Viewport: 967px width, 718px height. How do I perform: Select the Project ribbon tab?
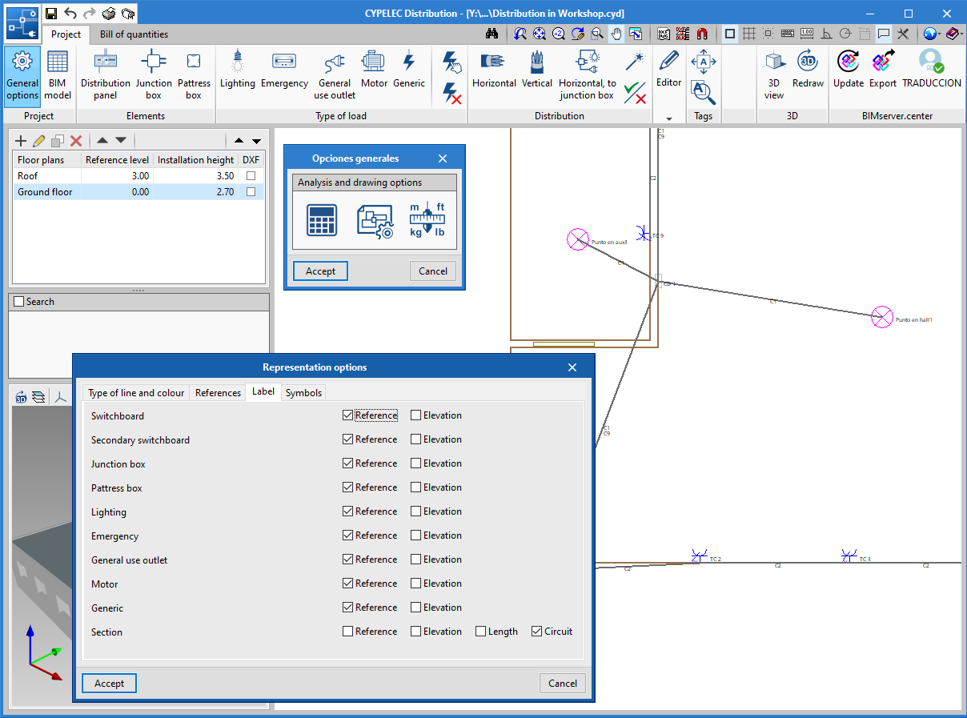coord(66,34)
